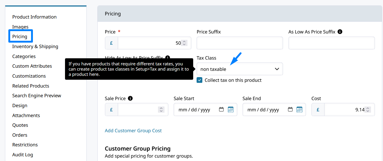Click the Sale Price stepper arrows
383x161 pixels.
161,110
